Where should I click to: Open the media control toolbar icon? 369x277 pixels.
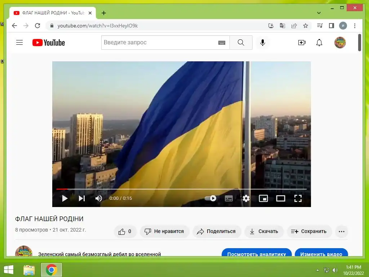click(x=320, y=26)
